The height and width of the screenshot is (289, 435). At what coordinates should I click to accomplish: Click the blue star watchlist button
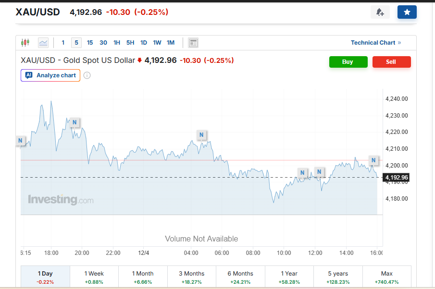tap(407, 12)
